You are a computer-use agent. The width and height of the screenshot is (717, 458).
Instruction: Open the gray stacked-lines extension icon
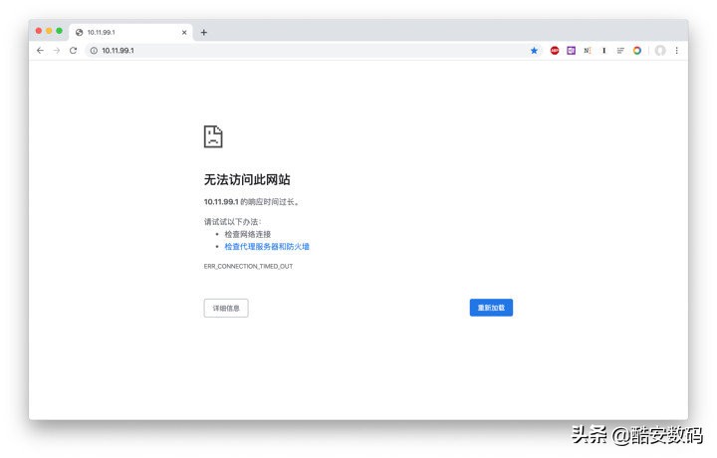point(620,50)
